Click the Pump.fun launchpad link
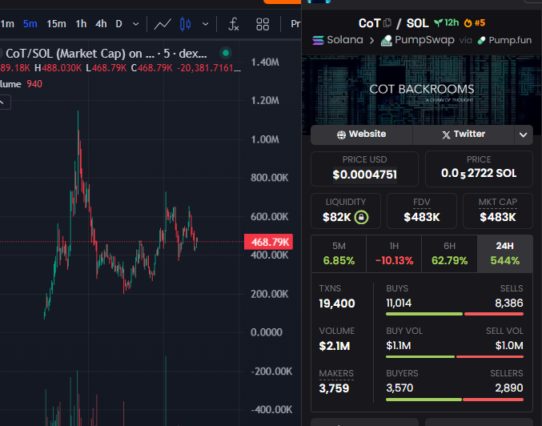542x426 pixels. pyautogui.click(x=504, y=40)
